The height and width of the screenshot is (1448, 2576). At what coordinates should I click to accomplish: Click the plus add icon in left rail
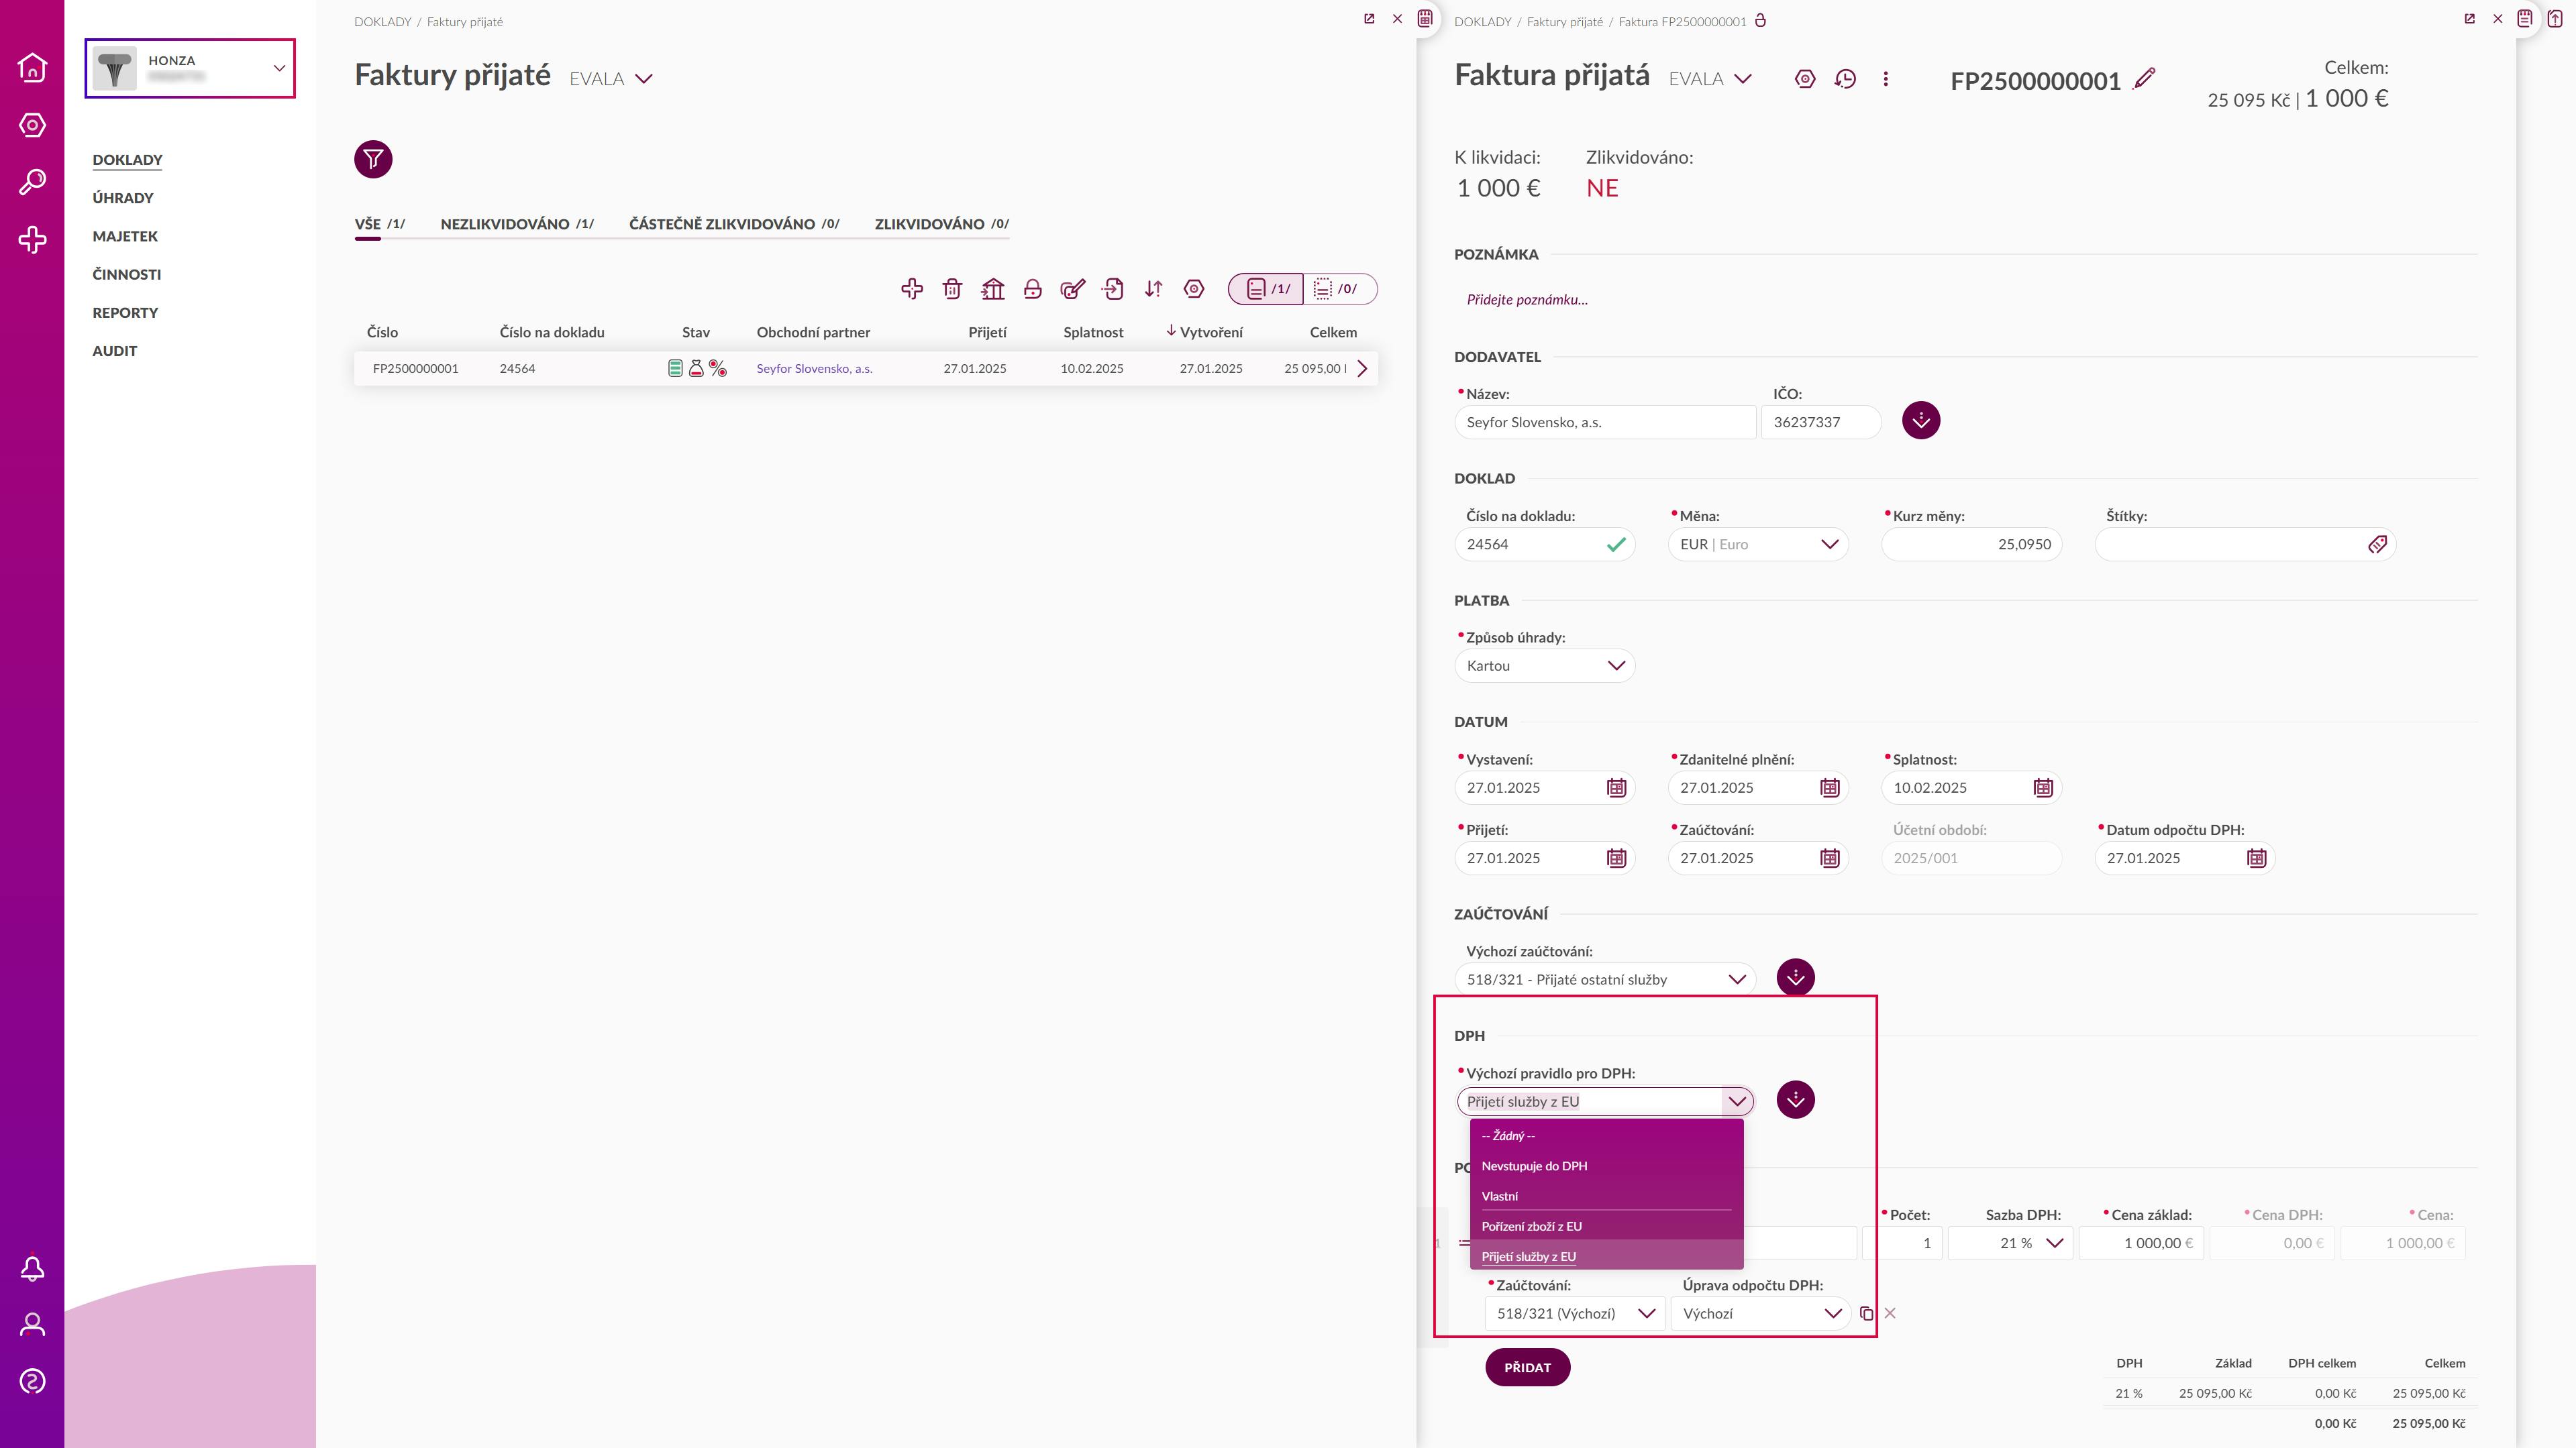[x=32, y=239]
